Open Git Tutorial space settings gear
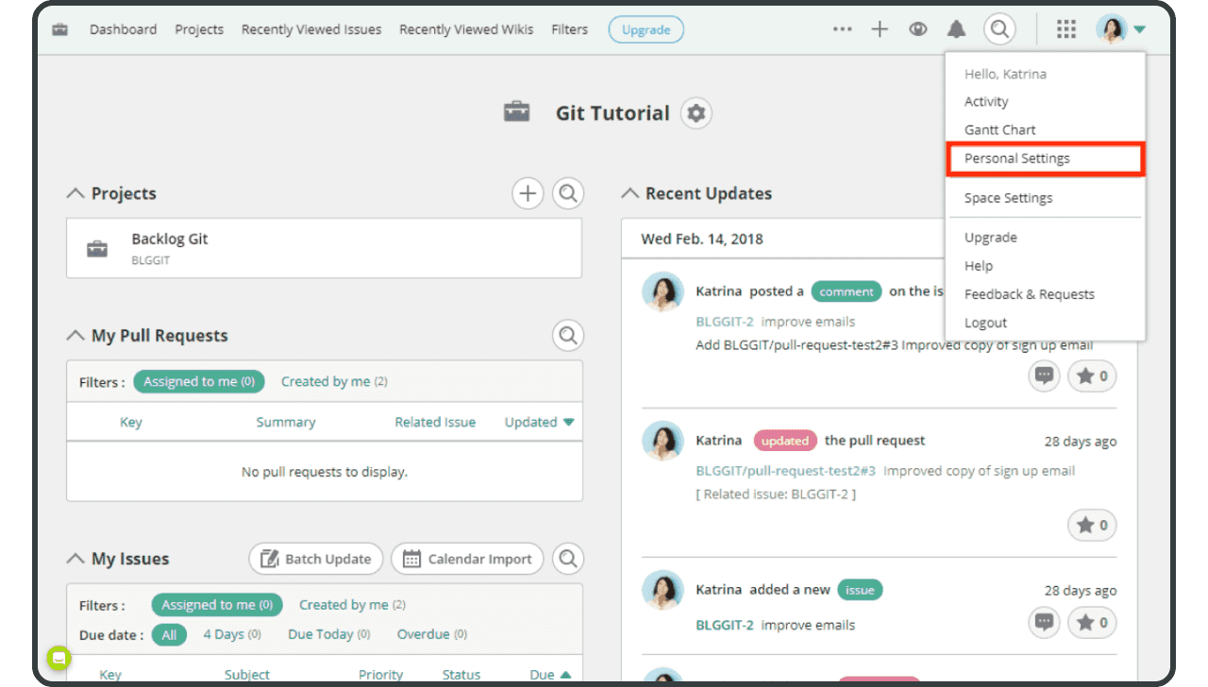1208x687 pixels. pos(696,113)
